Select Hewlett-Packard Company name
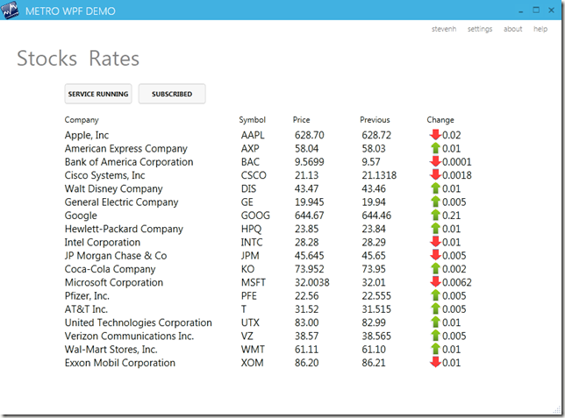This screenshot has width=565, height=418. click(124, 229)
